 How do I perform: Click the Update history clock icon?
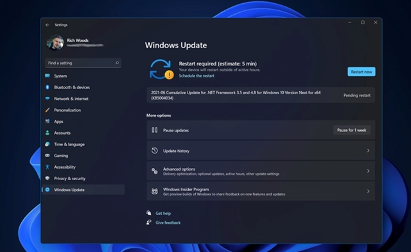(x=155, y=151)
